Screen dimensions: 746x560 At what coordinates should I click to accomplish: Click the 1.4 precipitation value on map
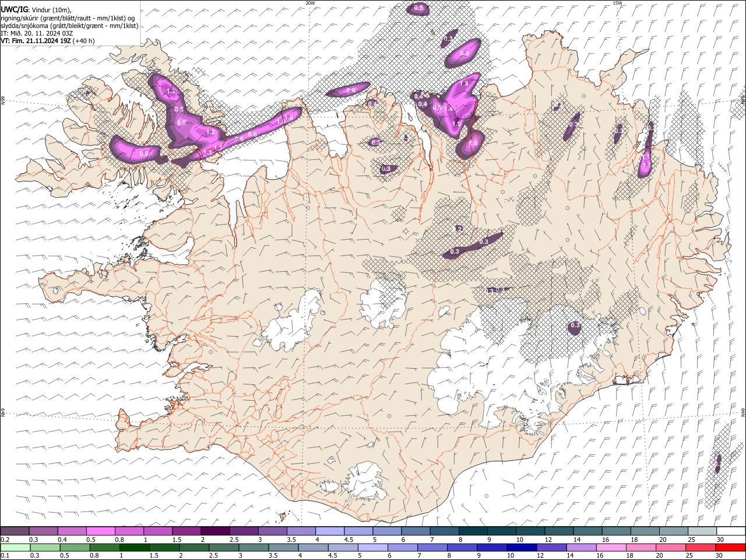click(448, 108)
